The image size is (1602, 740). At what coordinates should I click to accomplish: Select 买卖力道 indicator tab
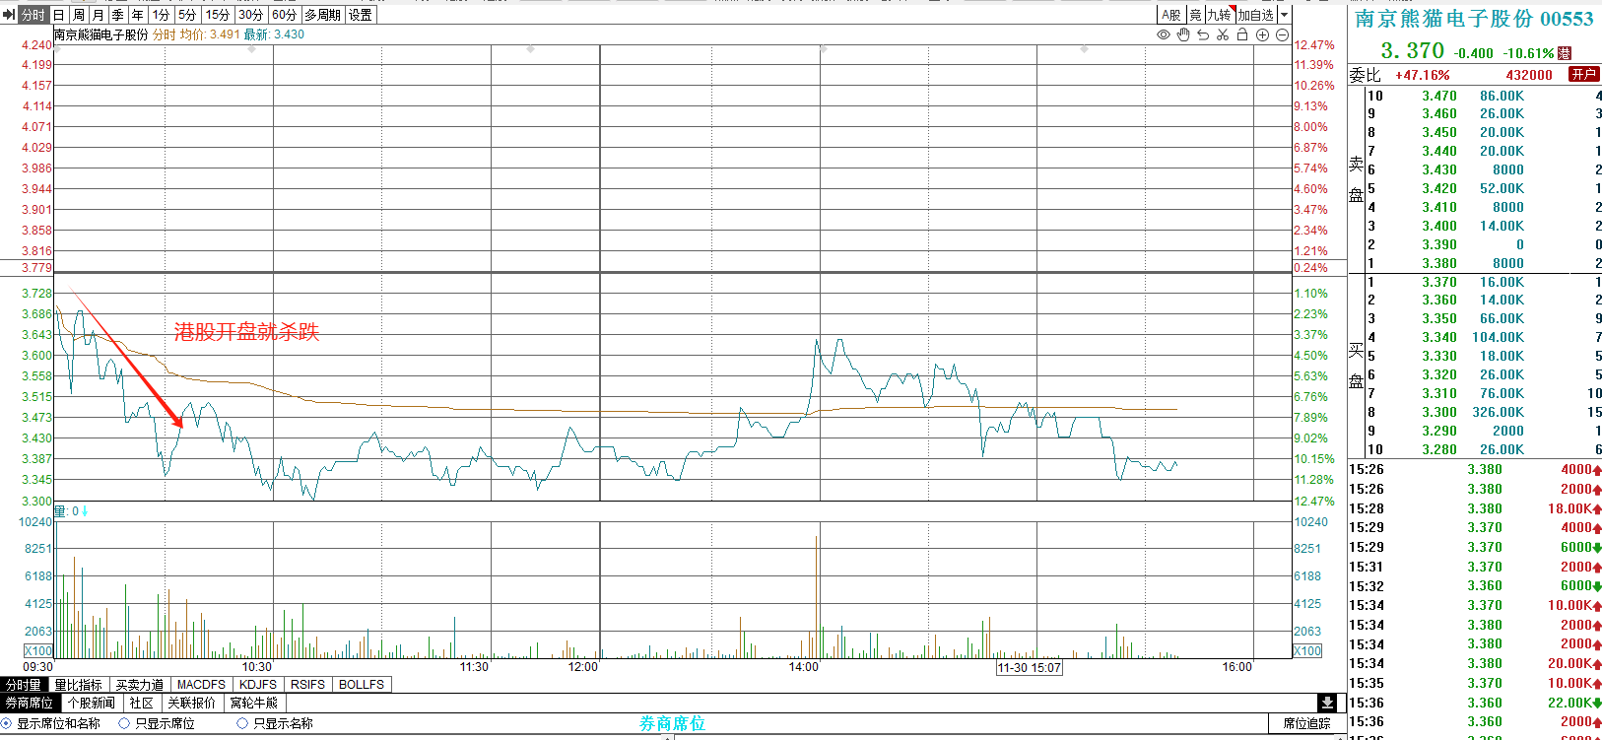click(x=139, y=685)
